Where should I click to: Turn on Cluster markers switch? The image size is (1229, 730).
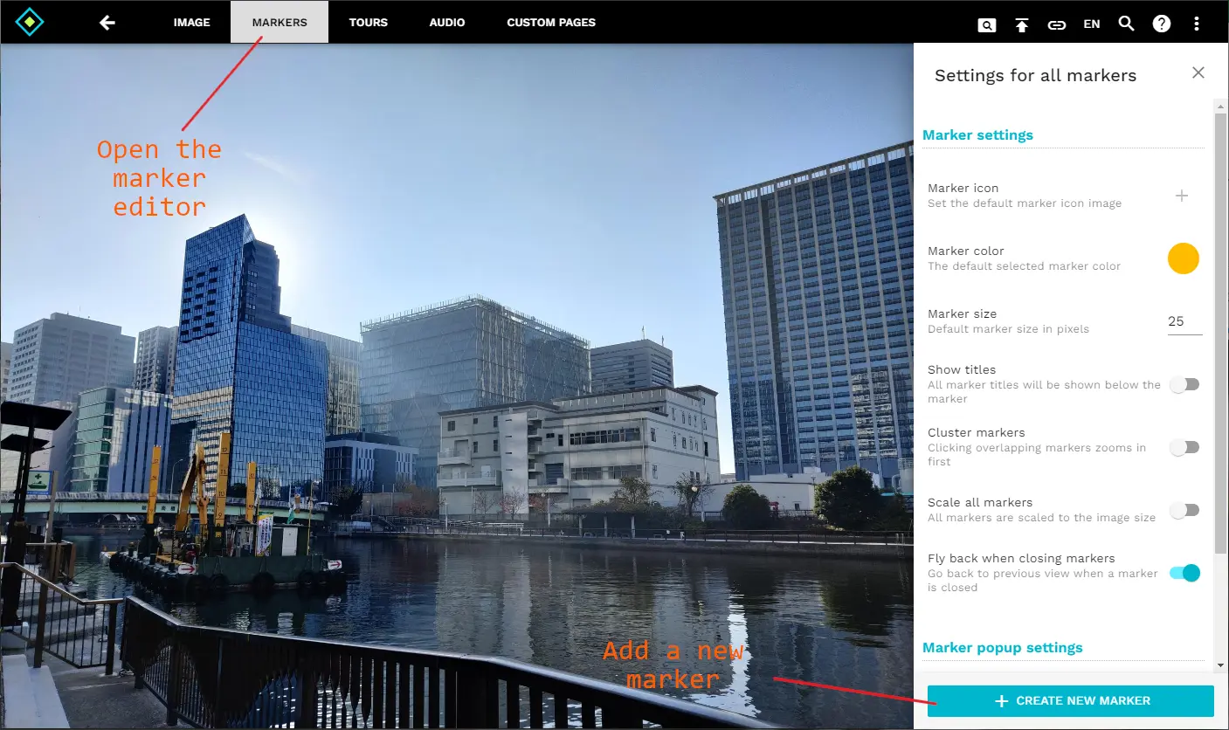(x=1184, y=447)
